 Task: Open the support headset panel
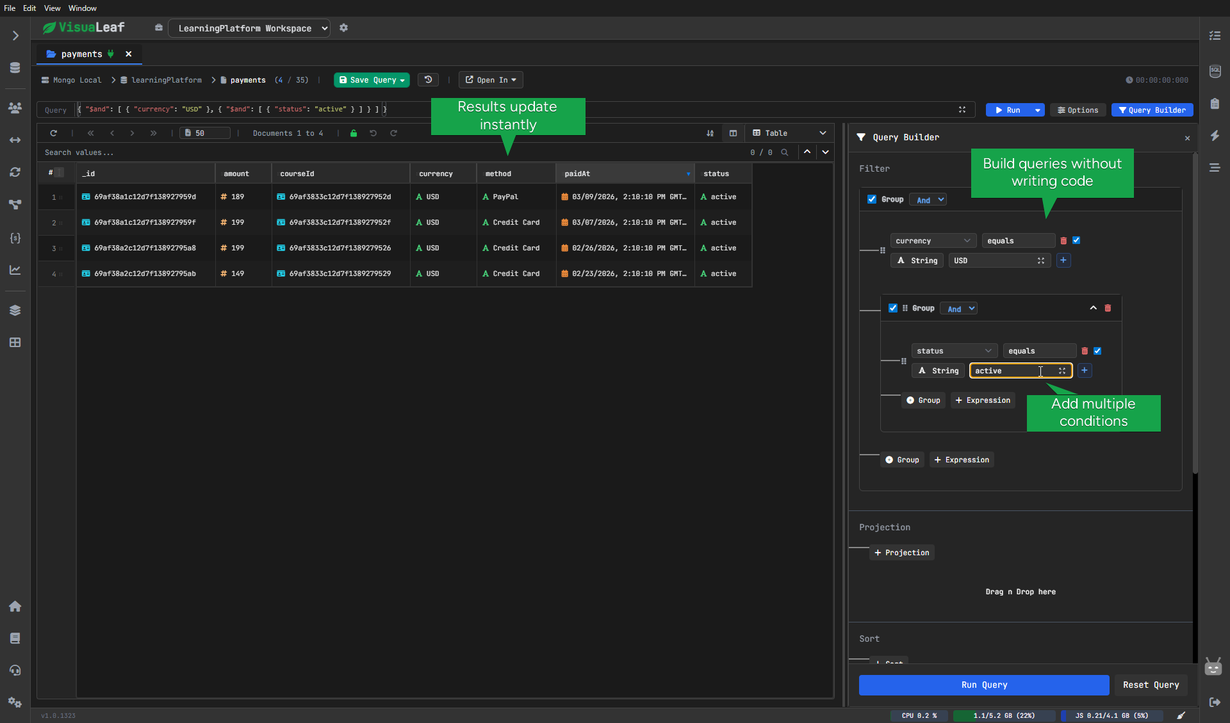(15, 670)
